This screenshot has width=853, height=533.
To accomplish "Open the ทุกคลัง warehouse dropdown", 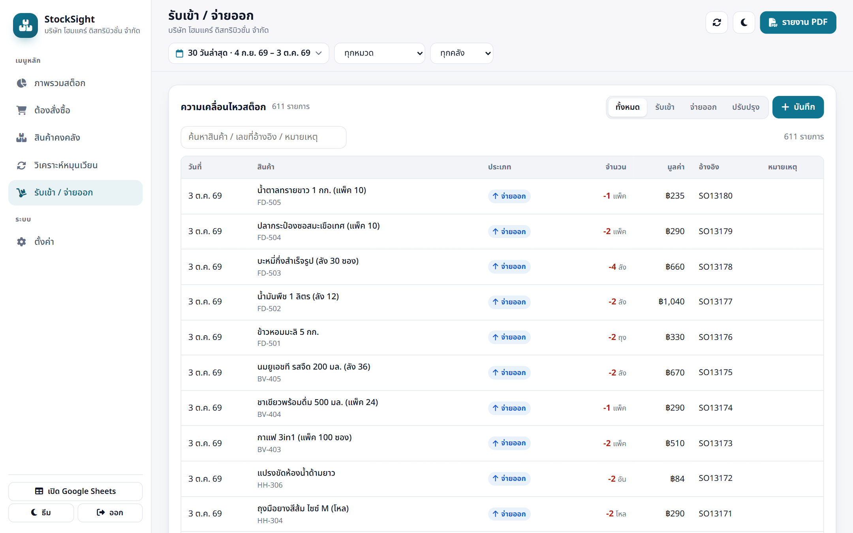I will pos(462,53).
